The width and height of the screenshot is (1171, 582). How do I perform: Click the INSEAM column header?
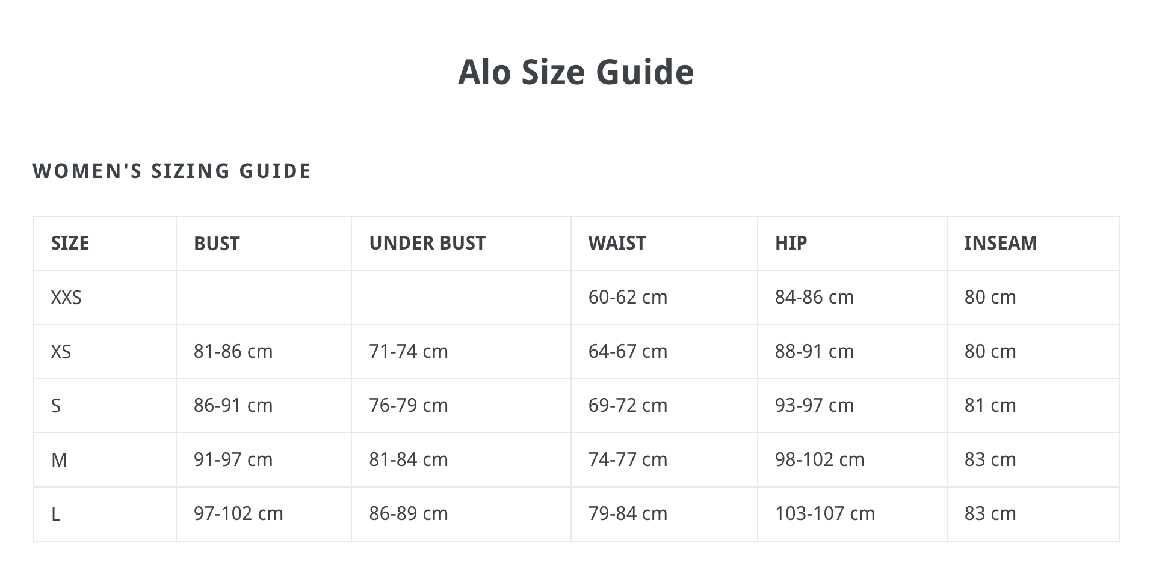(1001, 243)
